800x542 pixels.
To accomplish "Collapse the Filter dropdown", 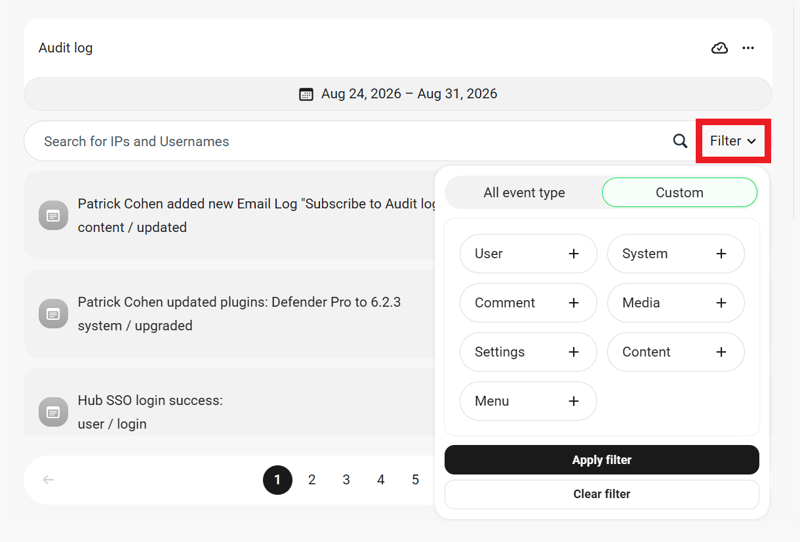I will point(733,141).
